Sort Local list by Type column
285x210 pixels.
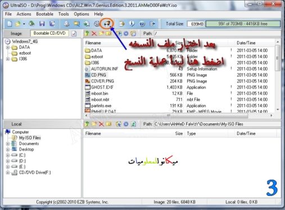(191, 133)
